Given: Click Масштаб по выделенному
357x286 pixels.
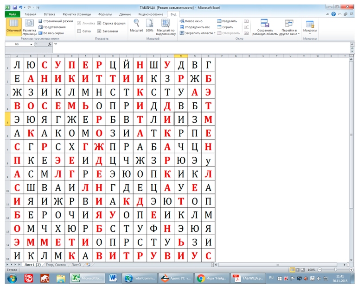Looking at the screenshot, I should click(x=166, y=26).
